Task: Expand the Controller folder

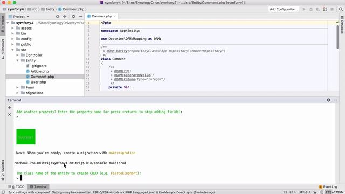Action: pyautogui.click(x=17, y=55)
